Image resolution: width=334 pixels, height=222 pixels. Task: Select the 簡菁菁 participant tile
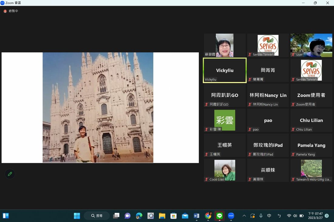(268, 70)
